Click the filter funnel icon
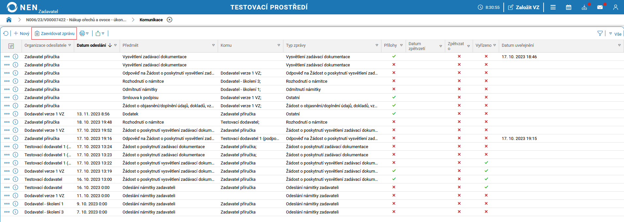This screenshot has width=624, height=222. (x=600, y=33)
